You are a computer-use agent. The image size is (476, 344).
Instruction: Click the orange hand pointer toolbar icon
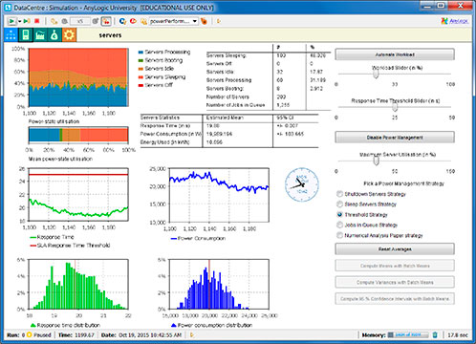(x=204, y=21)
